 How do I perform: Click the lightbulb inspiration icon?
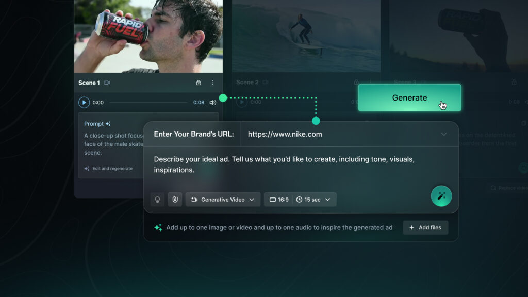(x=157, y=199)
